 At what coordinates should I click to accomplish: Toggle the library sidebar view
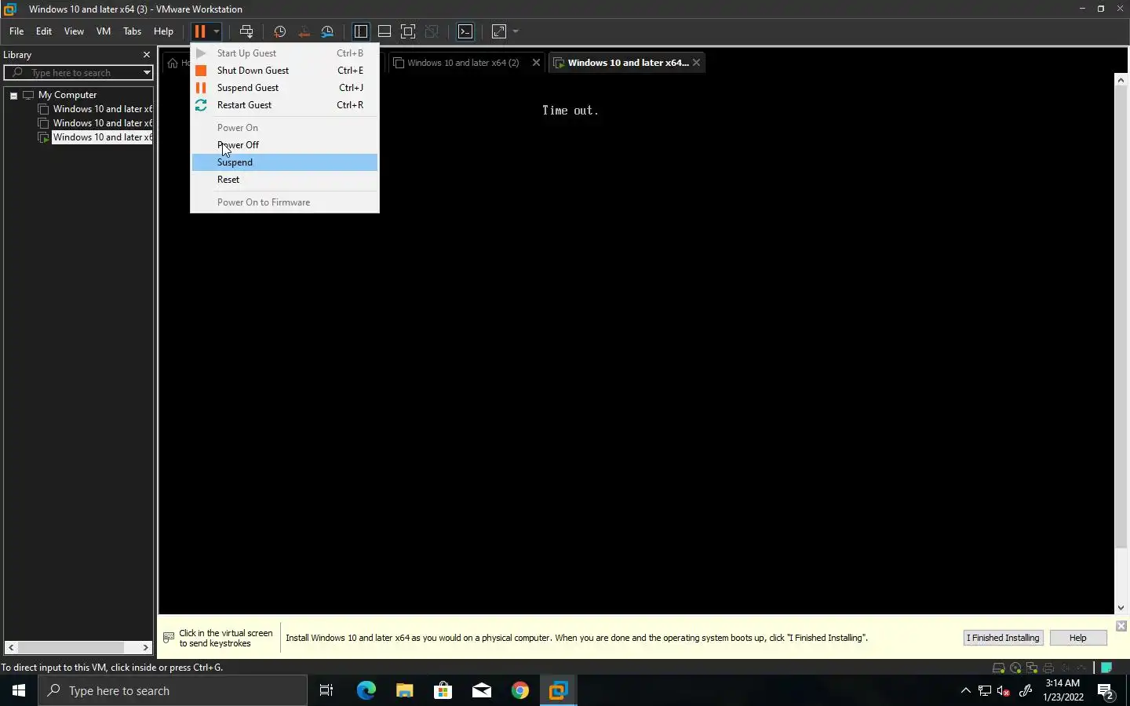[x=361, y=31]
